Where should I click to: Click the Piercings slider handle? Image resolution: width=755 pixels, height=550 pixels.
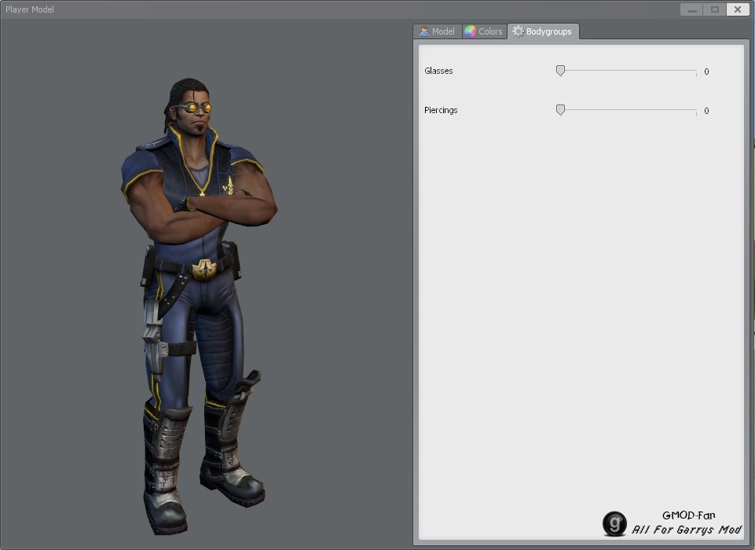[560, 110]
